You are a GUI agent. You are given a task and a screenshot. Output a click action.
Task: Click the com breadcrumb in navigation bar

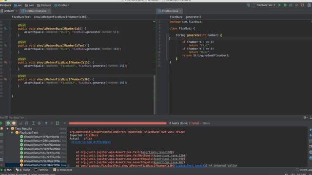[29, 5]
